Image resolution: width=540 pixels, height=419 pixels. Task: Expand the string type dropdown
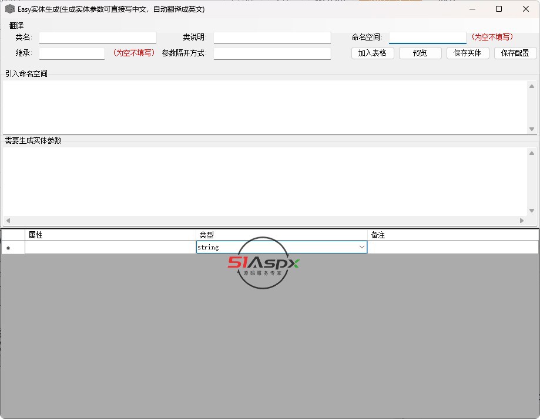tap(361, 247)
